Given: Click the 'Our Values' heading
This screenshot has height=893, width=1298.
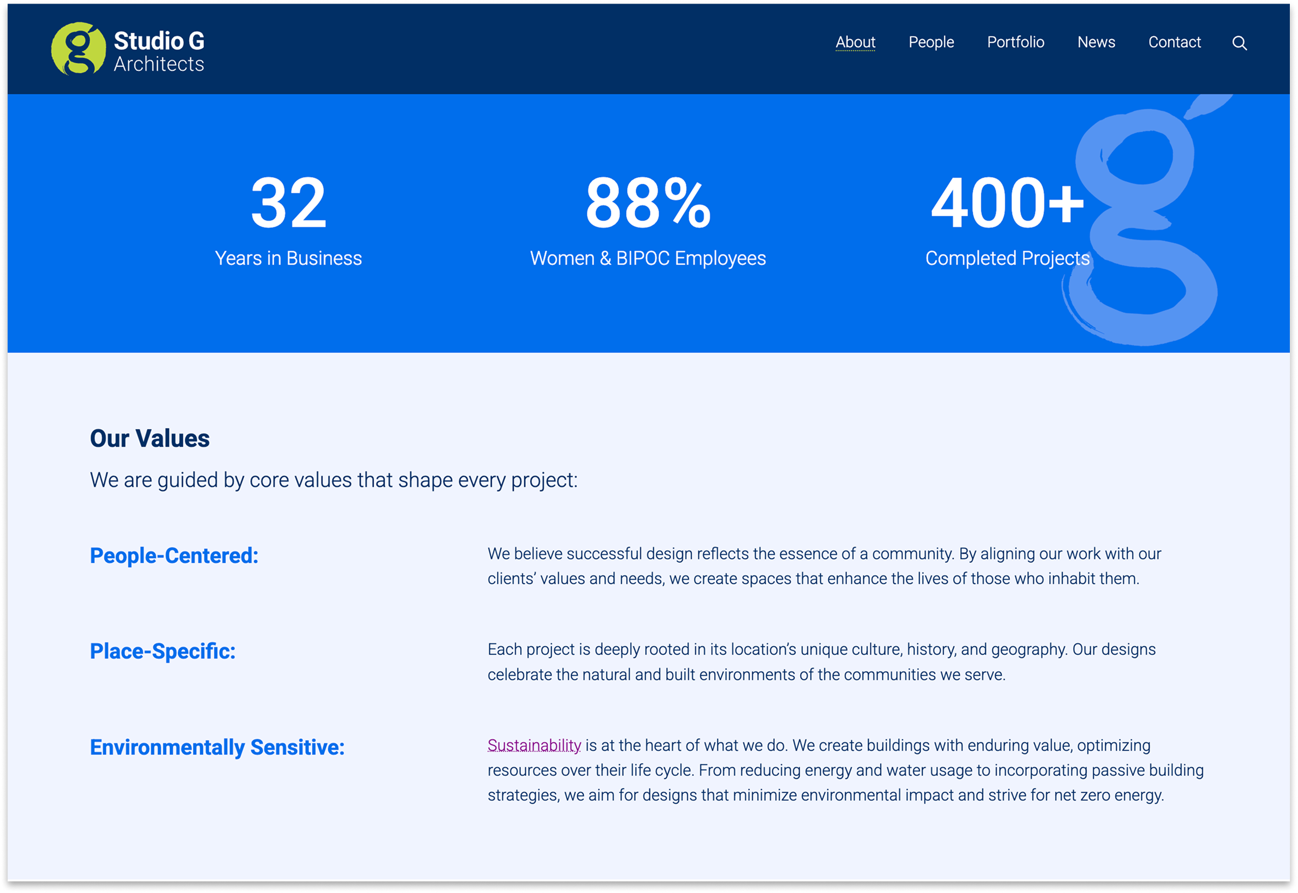Looking at the screenshot, I should point(150,439).
